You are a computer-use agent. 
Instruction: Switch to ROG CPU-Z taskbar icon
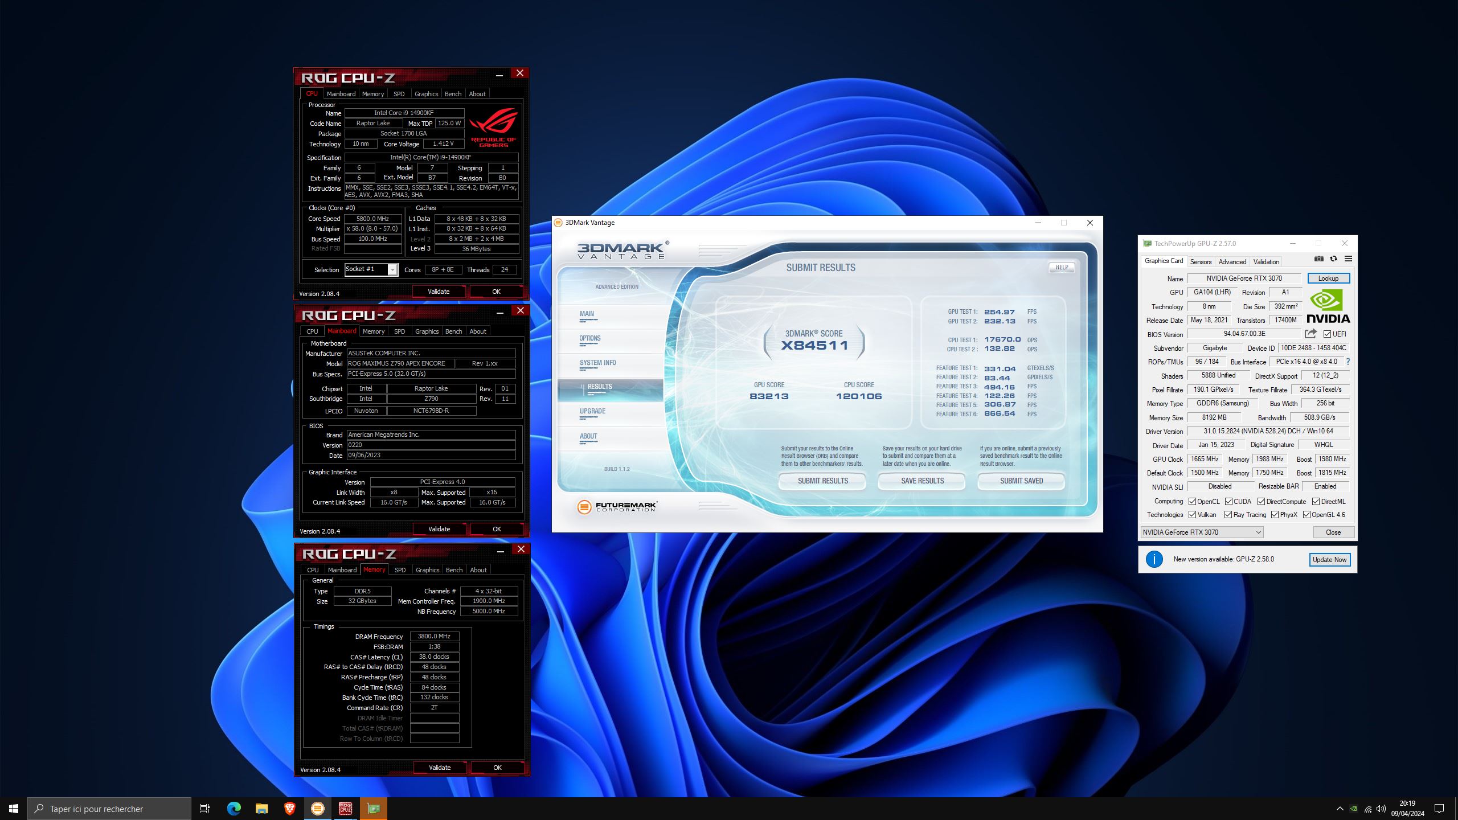[345, 809]
